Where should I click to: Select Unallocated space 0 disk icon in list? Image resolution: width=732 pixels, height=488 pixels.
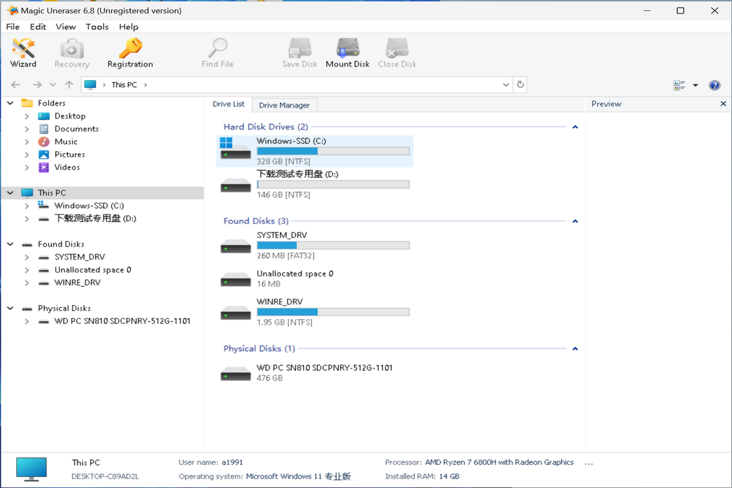(235, 279)
